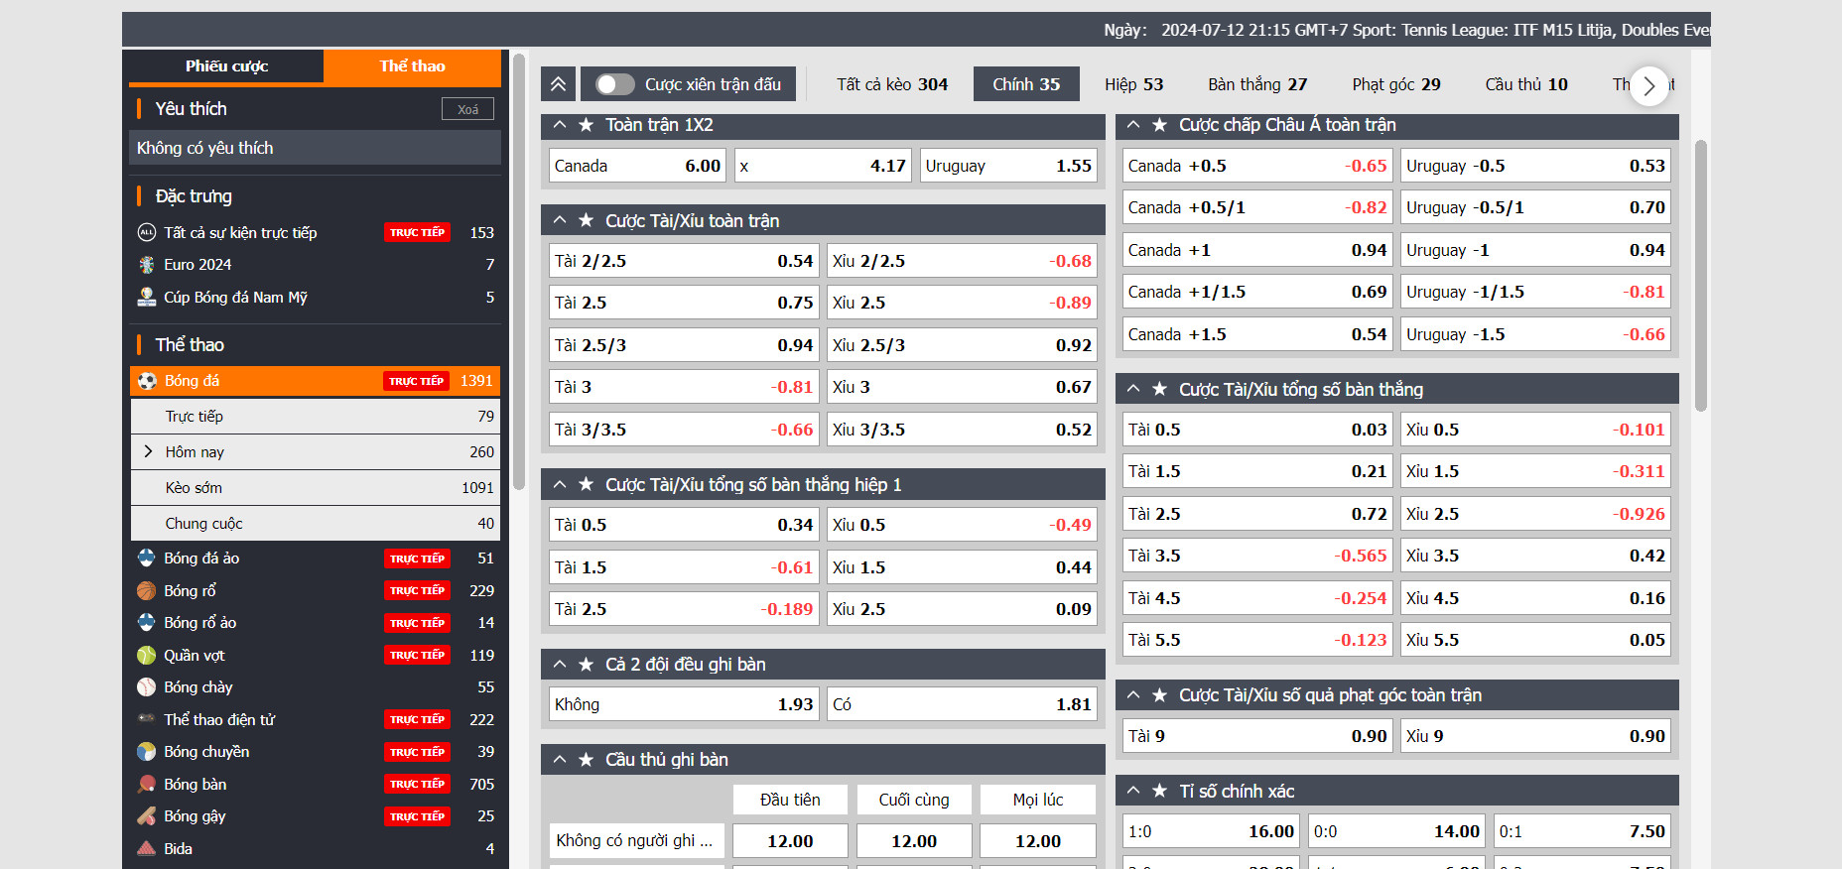Click the Bóng bàn table tennis icon
1842x869 pixels.
coord(147,785)
